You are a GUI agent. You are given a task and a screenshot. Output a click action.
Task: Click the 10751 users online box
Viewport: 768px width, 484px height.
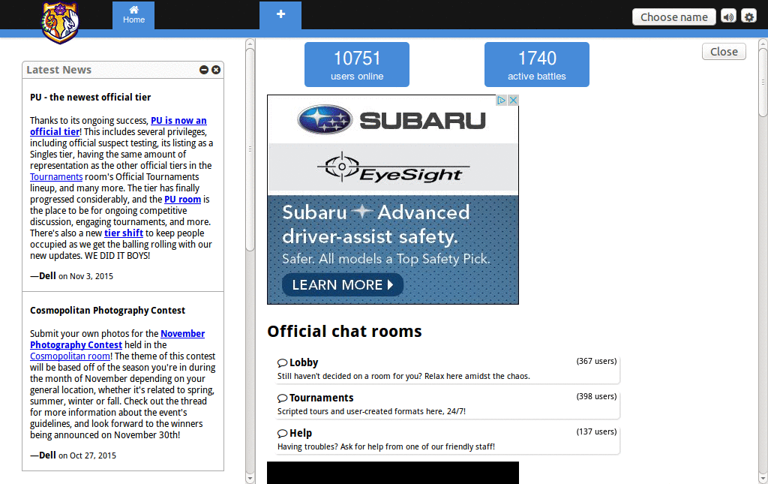[x=357, y=65]
